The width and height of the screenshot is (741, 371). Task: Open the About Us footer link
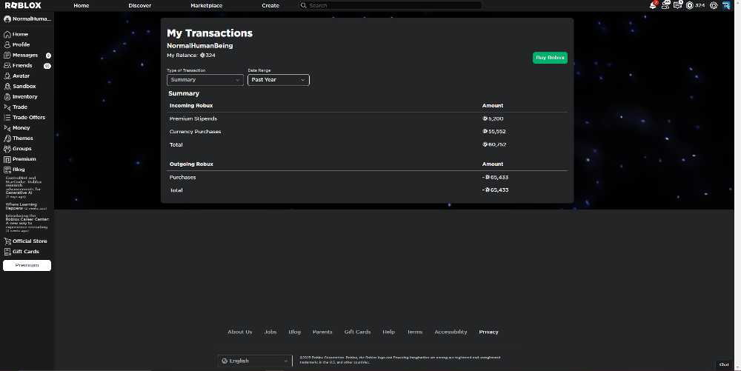(239, 332)
